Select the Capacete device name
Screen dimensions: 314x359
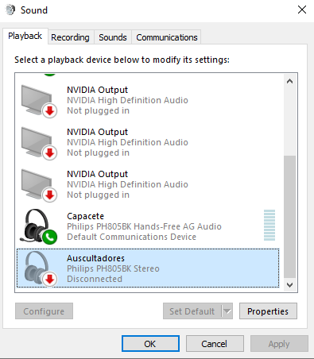[x=85, y=216]
